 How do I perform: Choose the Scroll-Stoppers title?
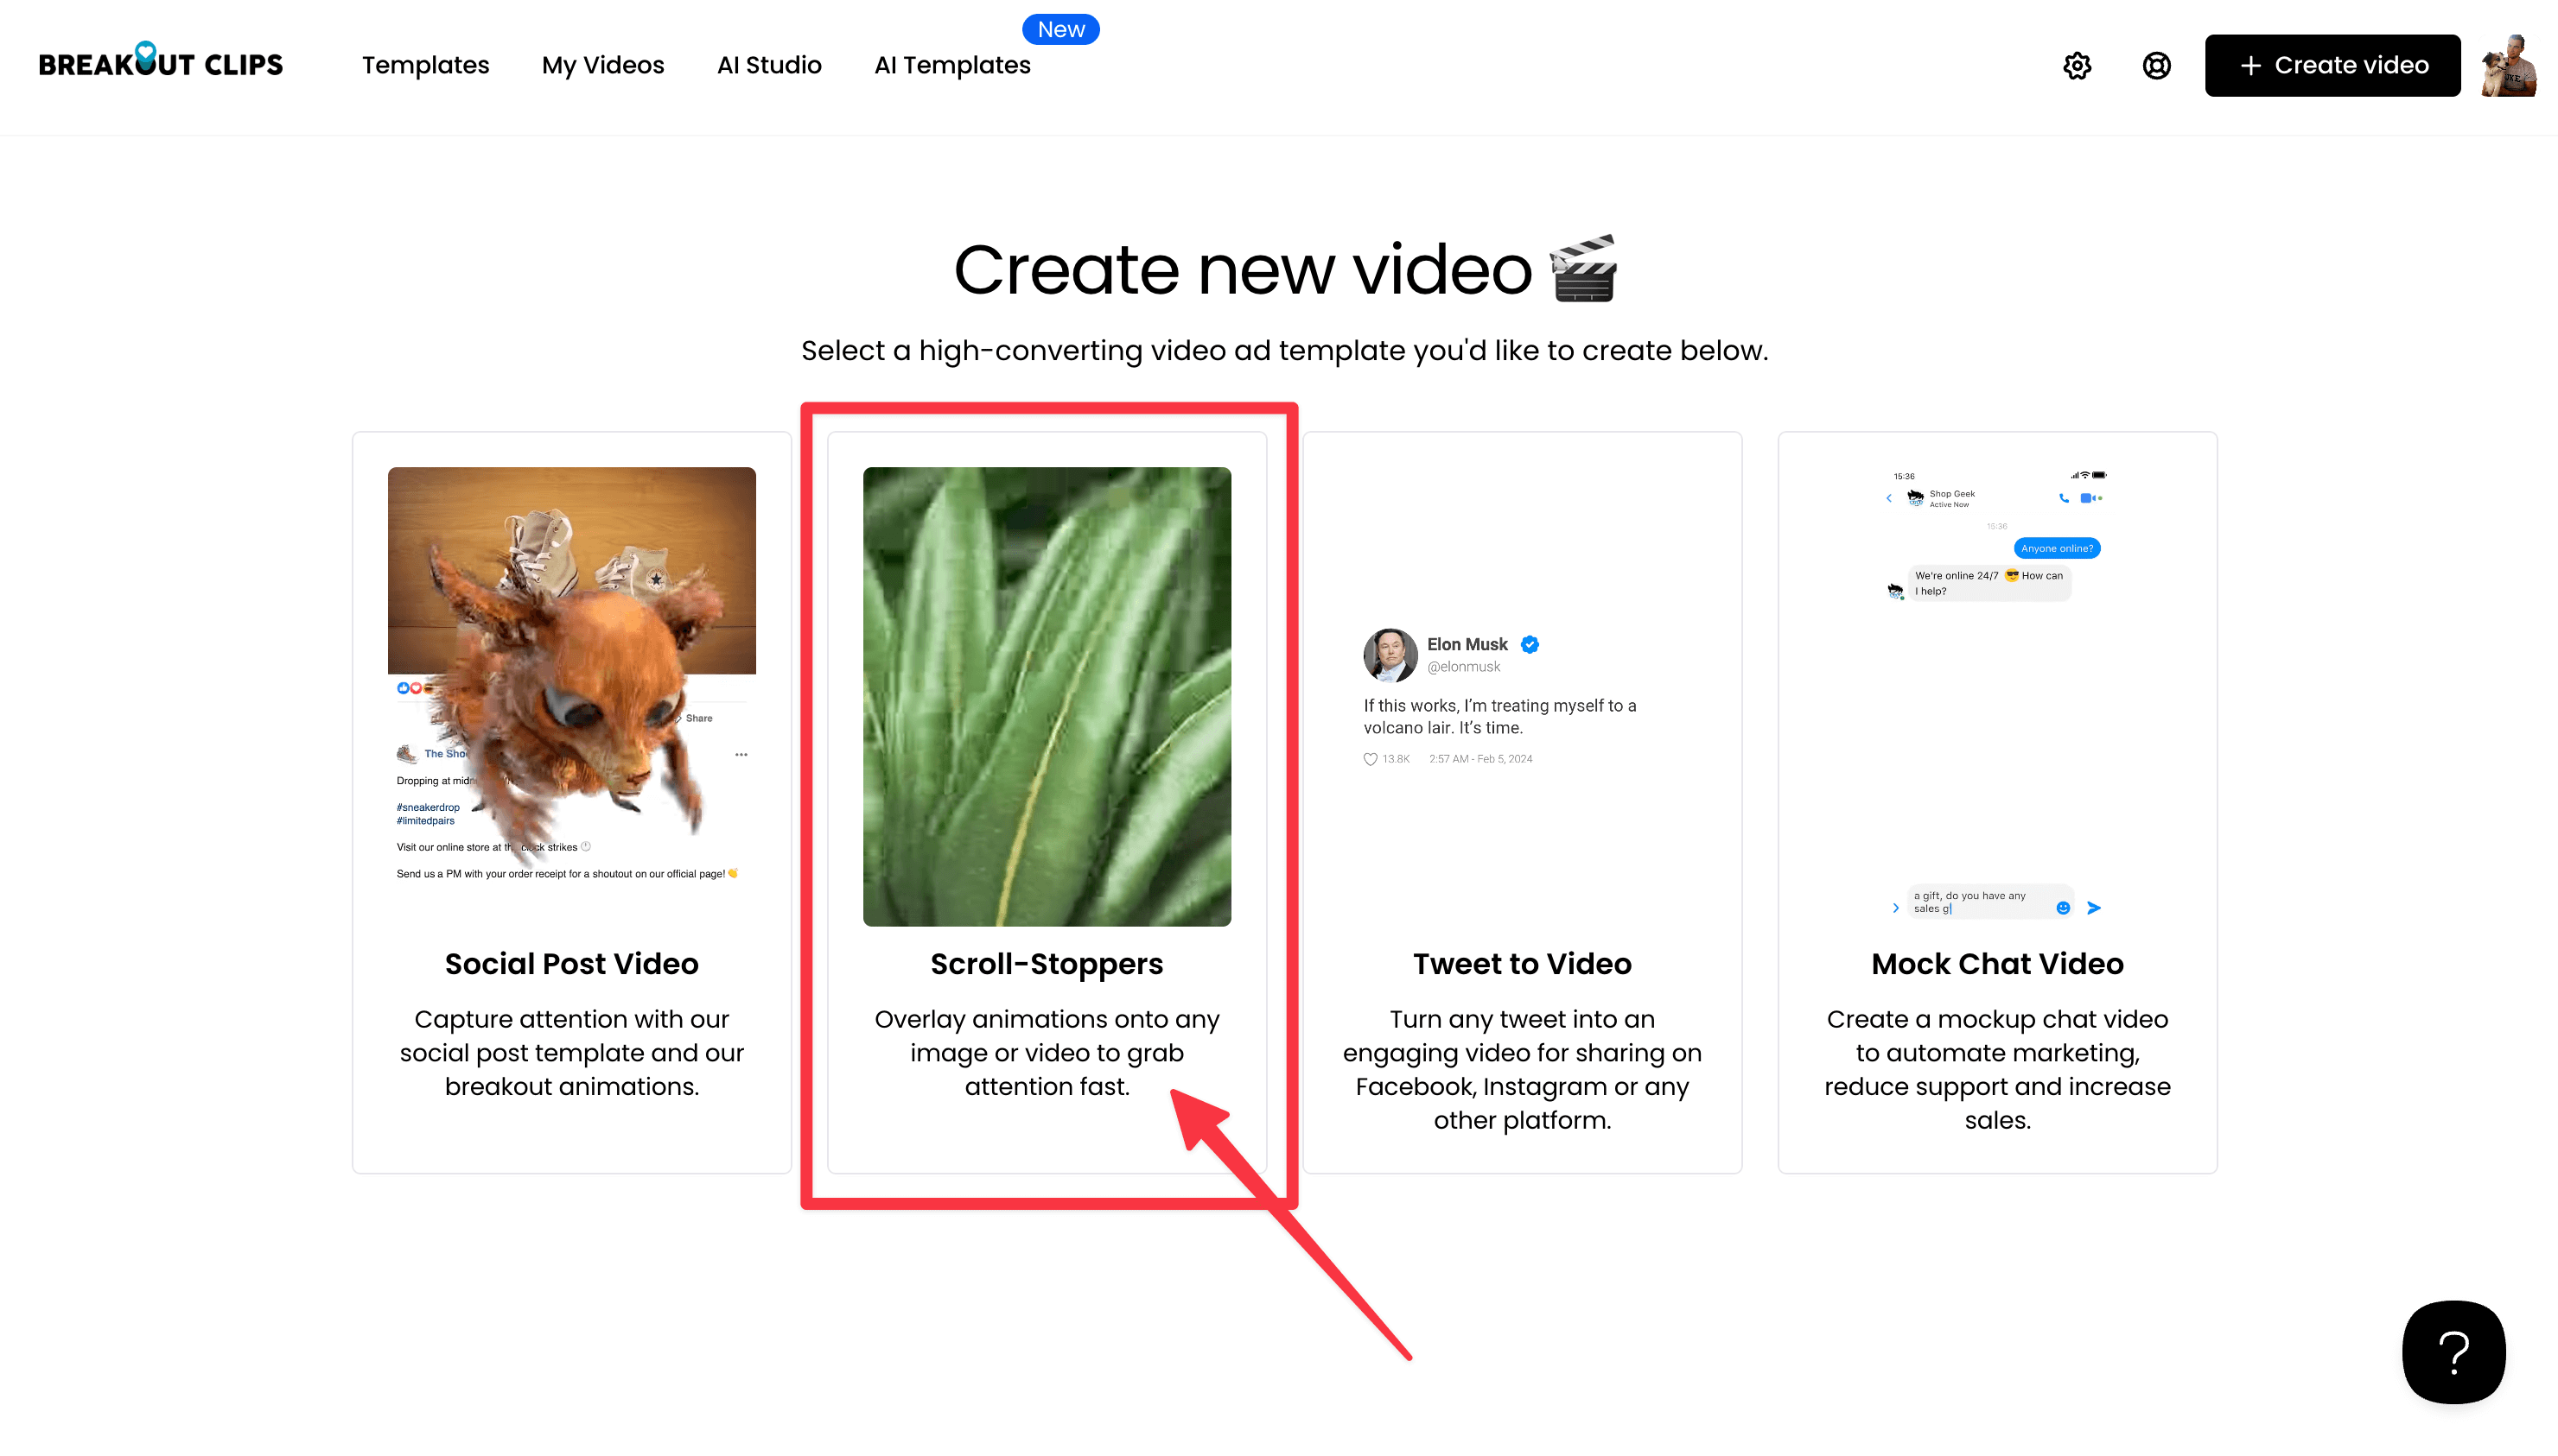1047,964
